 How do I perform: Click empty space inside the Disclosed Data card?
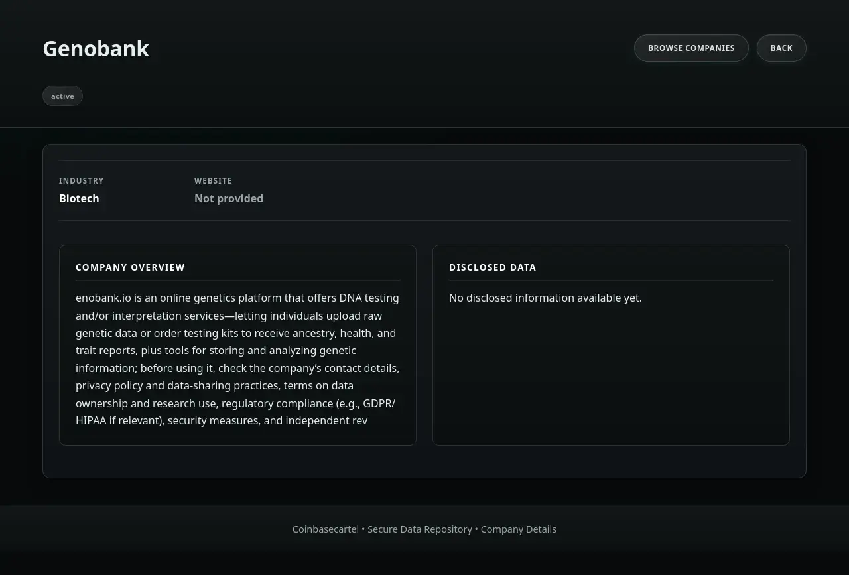point(610,378)
